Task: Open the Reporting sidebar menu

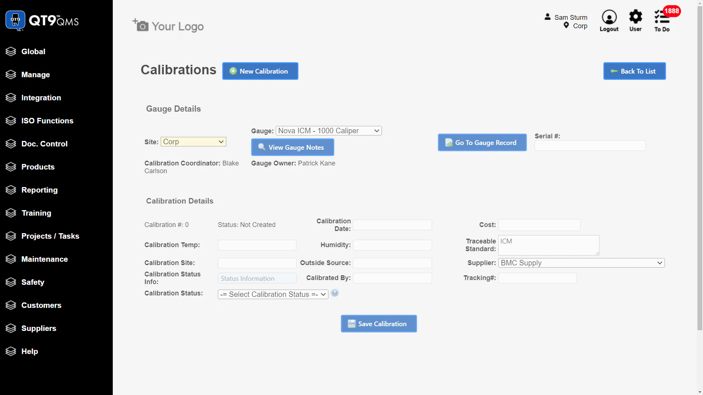Action: pyautogui.click(x=40, y=190)
